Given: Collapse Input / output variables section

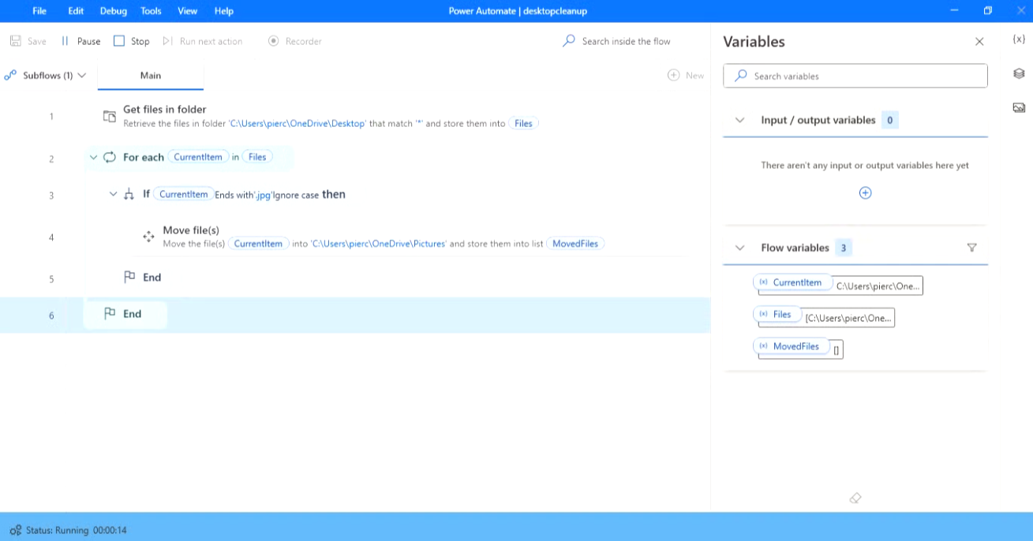Looking at the screenshot, I should click(x=739, y=120).
